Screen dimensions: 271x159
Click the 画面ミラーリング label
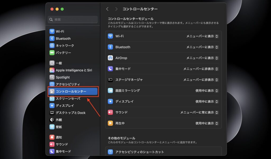point(128,91)
